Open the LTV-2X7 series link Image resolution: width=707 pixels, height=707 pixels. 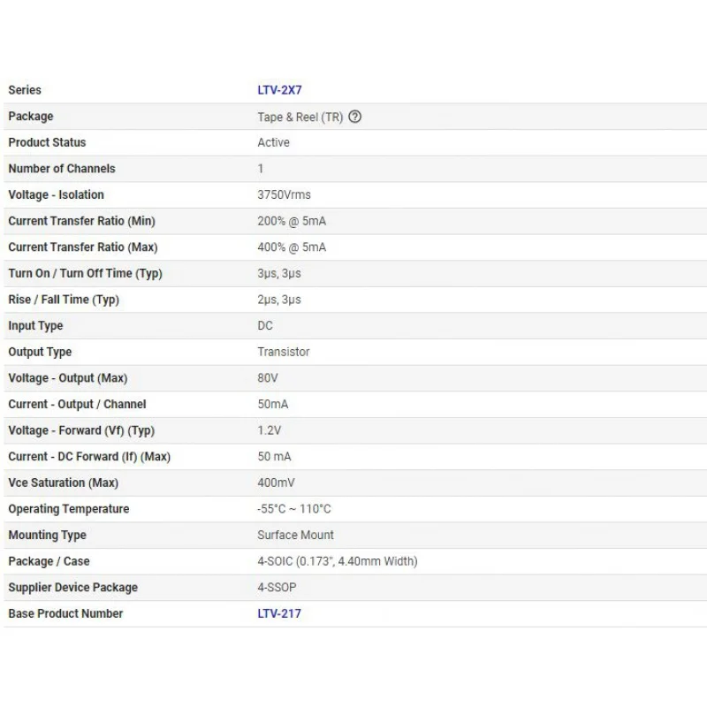click(279, 90)
